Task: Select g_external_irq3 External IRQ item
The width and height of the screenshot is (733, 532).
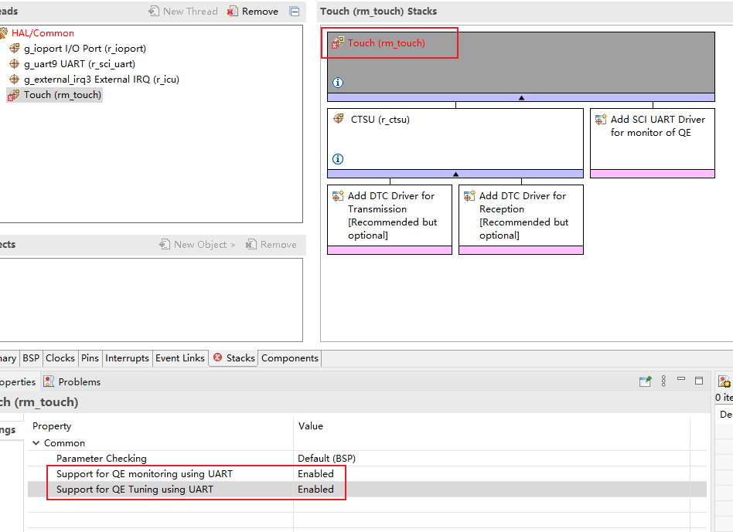Action: coord(101,80)
